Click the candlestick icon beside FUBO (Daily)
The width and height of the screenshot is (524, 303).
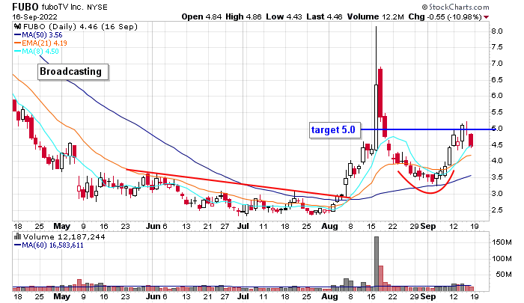pyautogui.click(x=18, y=27)
